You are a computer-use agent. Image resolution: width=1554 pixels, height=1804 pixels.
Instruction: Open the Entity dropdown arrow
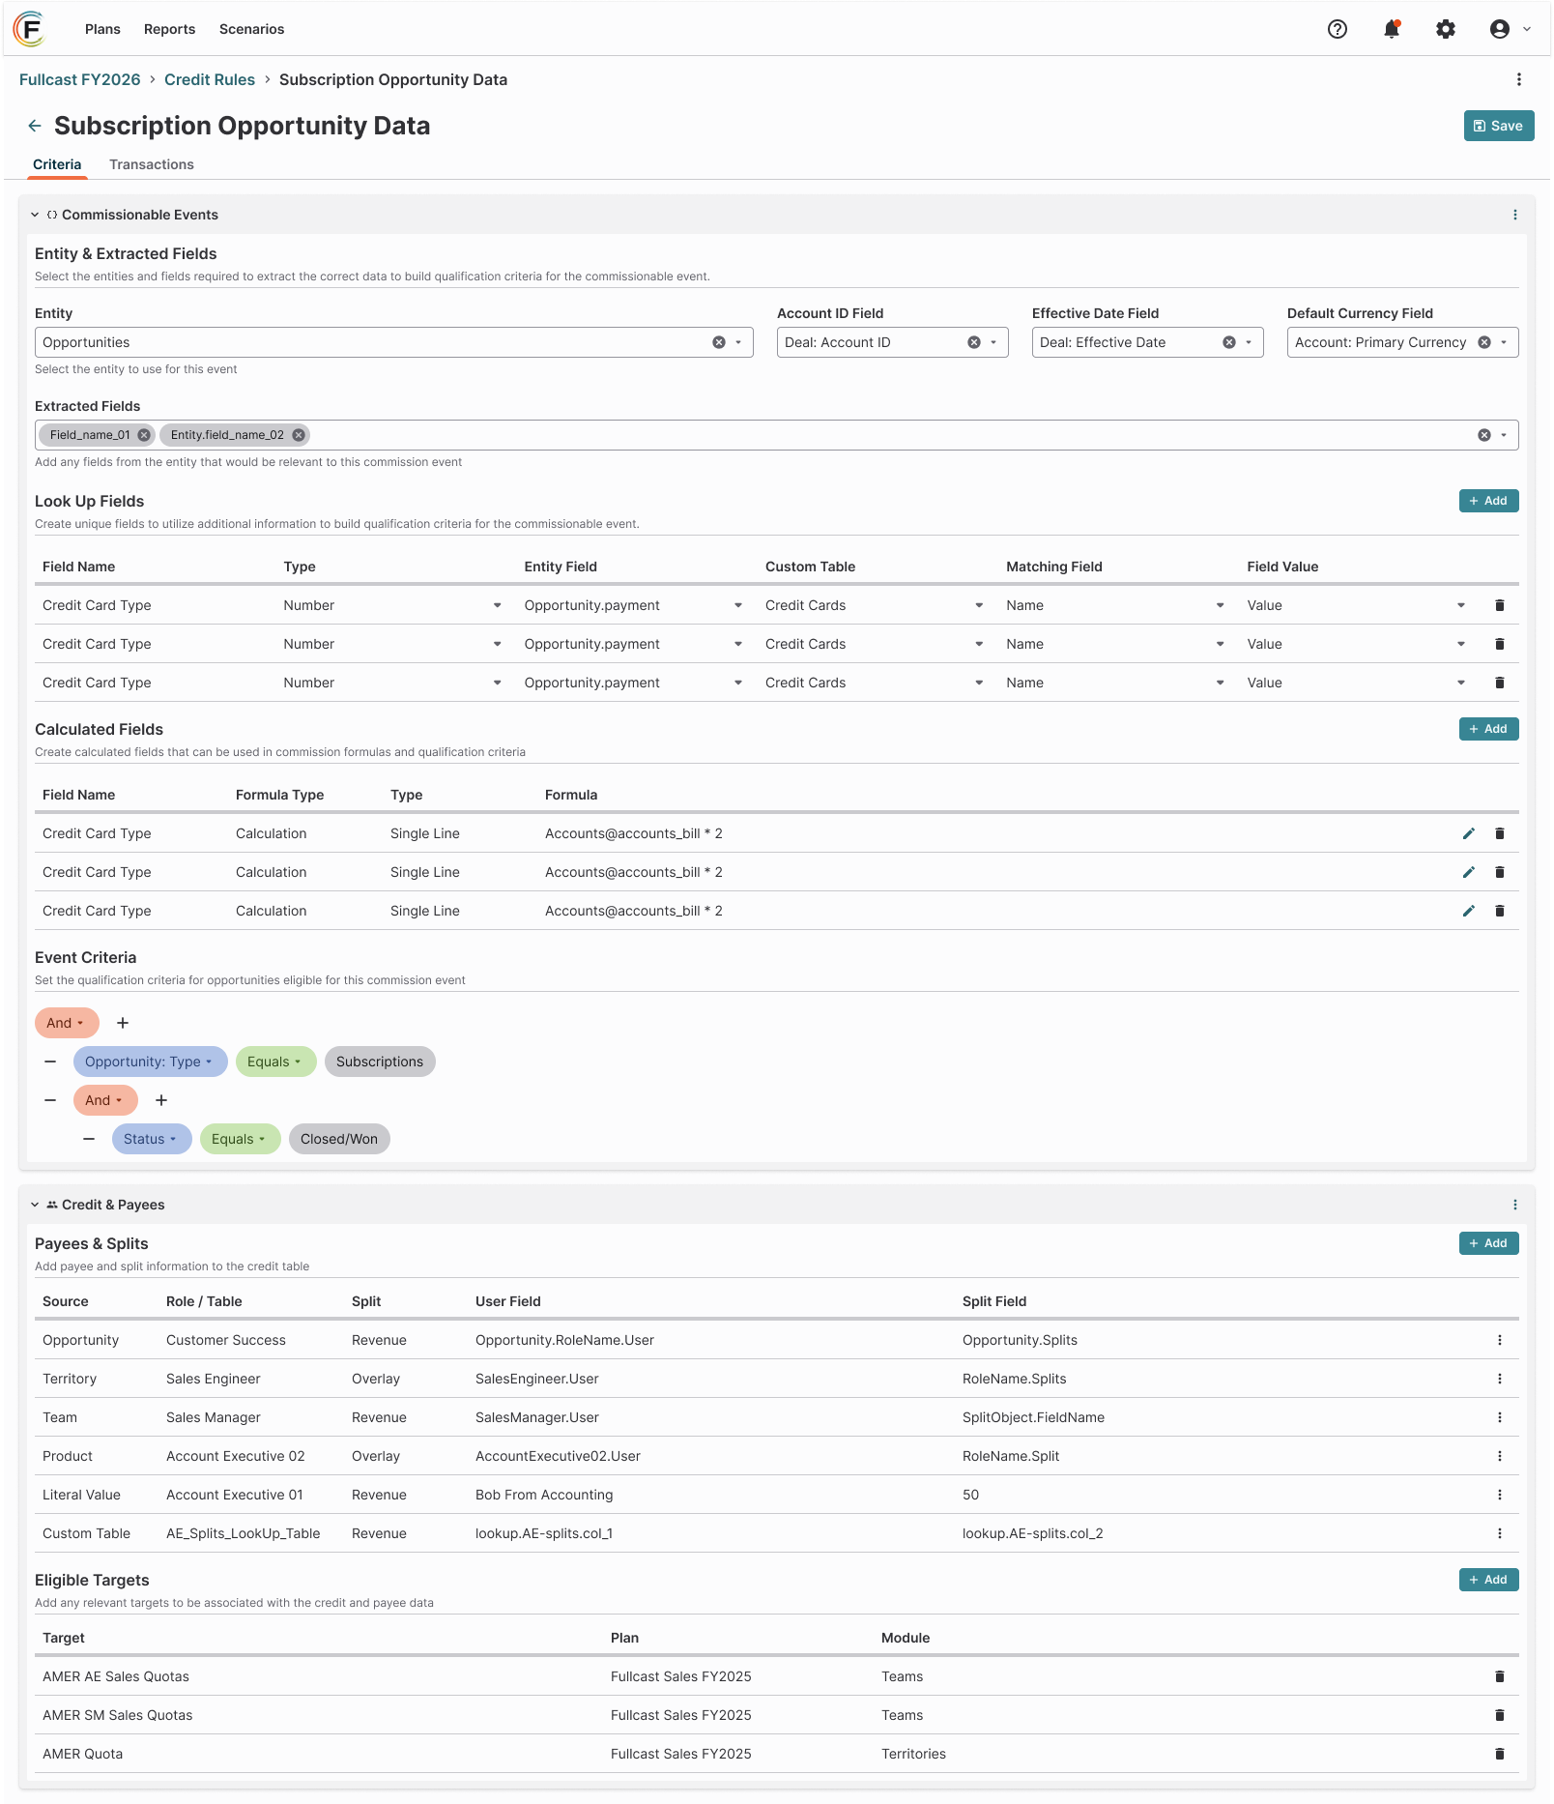tap(738, 342)
